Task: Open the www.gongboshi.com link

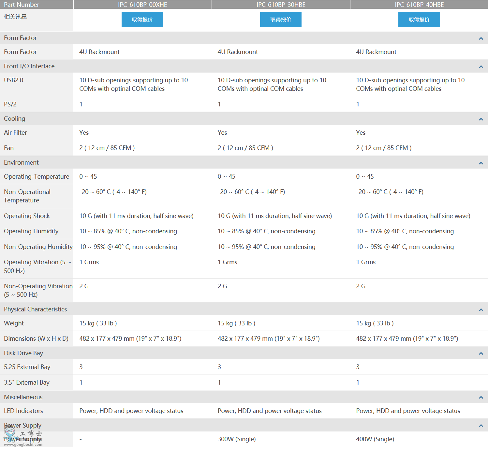Action: [23, 444]
